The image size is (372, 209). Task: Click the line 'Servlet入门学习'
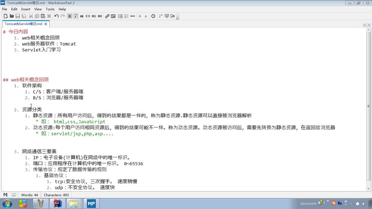click(41, 50)
